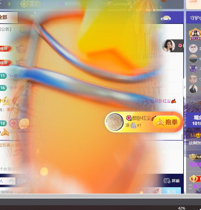Viewport: 201px width, 210px height.
Task: Click the orange icon at top right
Action: click(x=193, y=4)
